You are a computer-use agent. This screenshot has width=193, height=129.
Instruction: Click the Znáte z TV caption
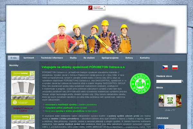click(170, 110)
